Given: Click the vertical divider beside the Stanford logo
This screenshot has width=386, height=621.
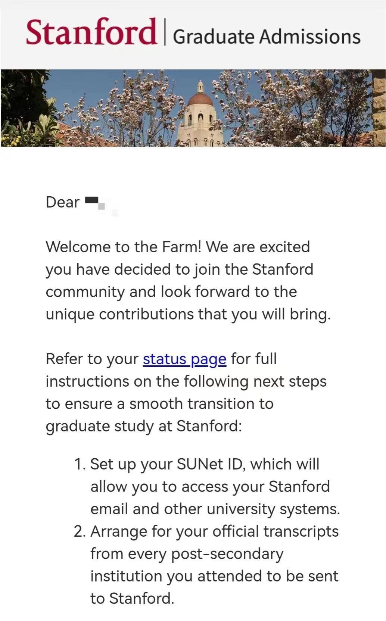Looking at the screenshot, I should 165,33.
